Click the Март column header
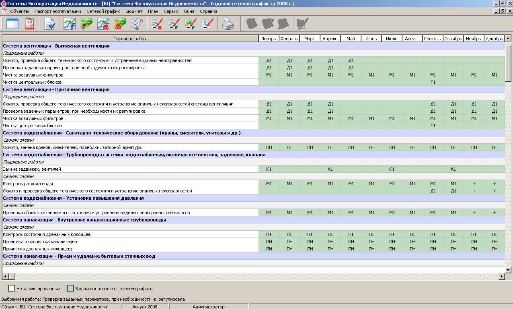Viewport: 513px width, 310px height. pos(310,39)
